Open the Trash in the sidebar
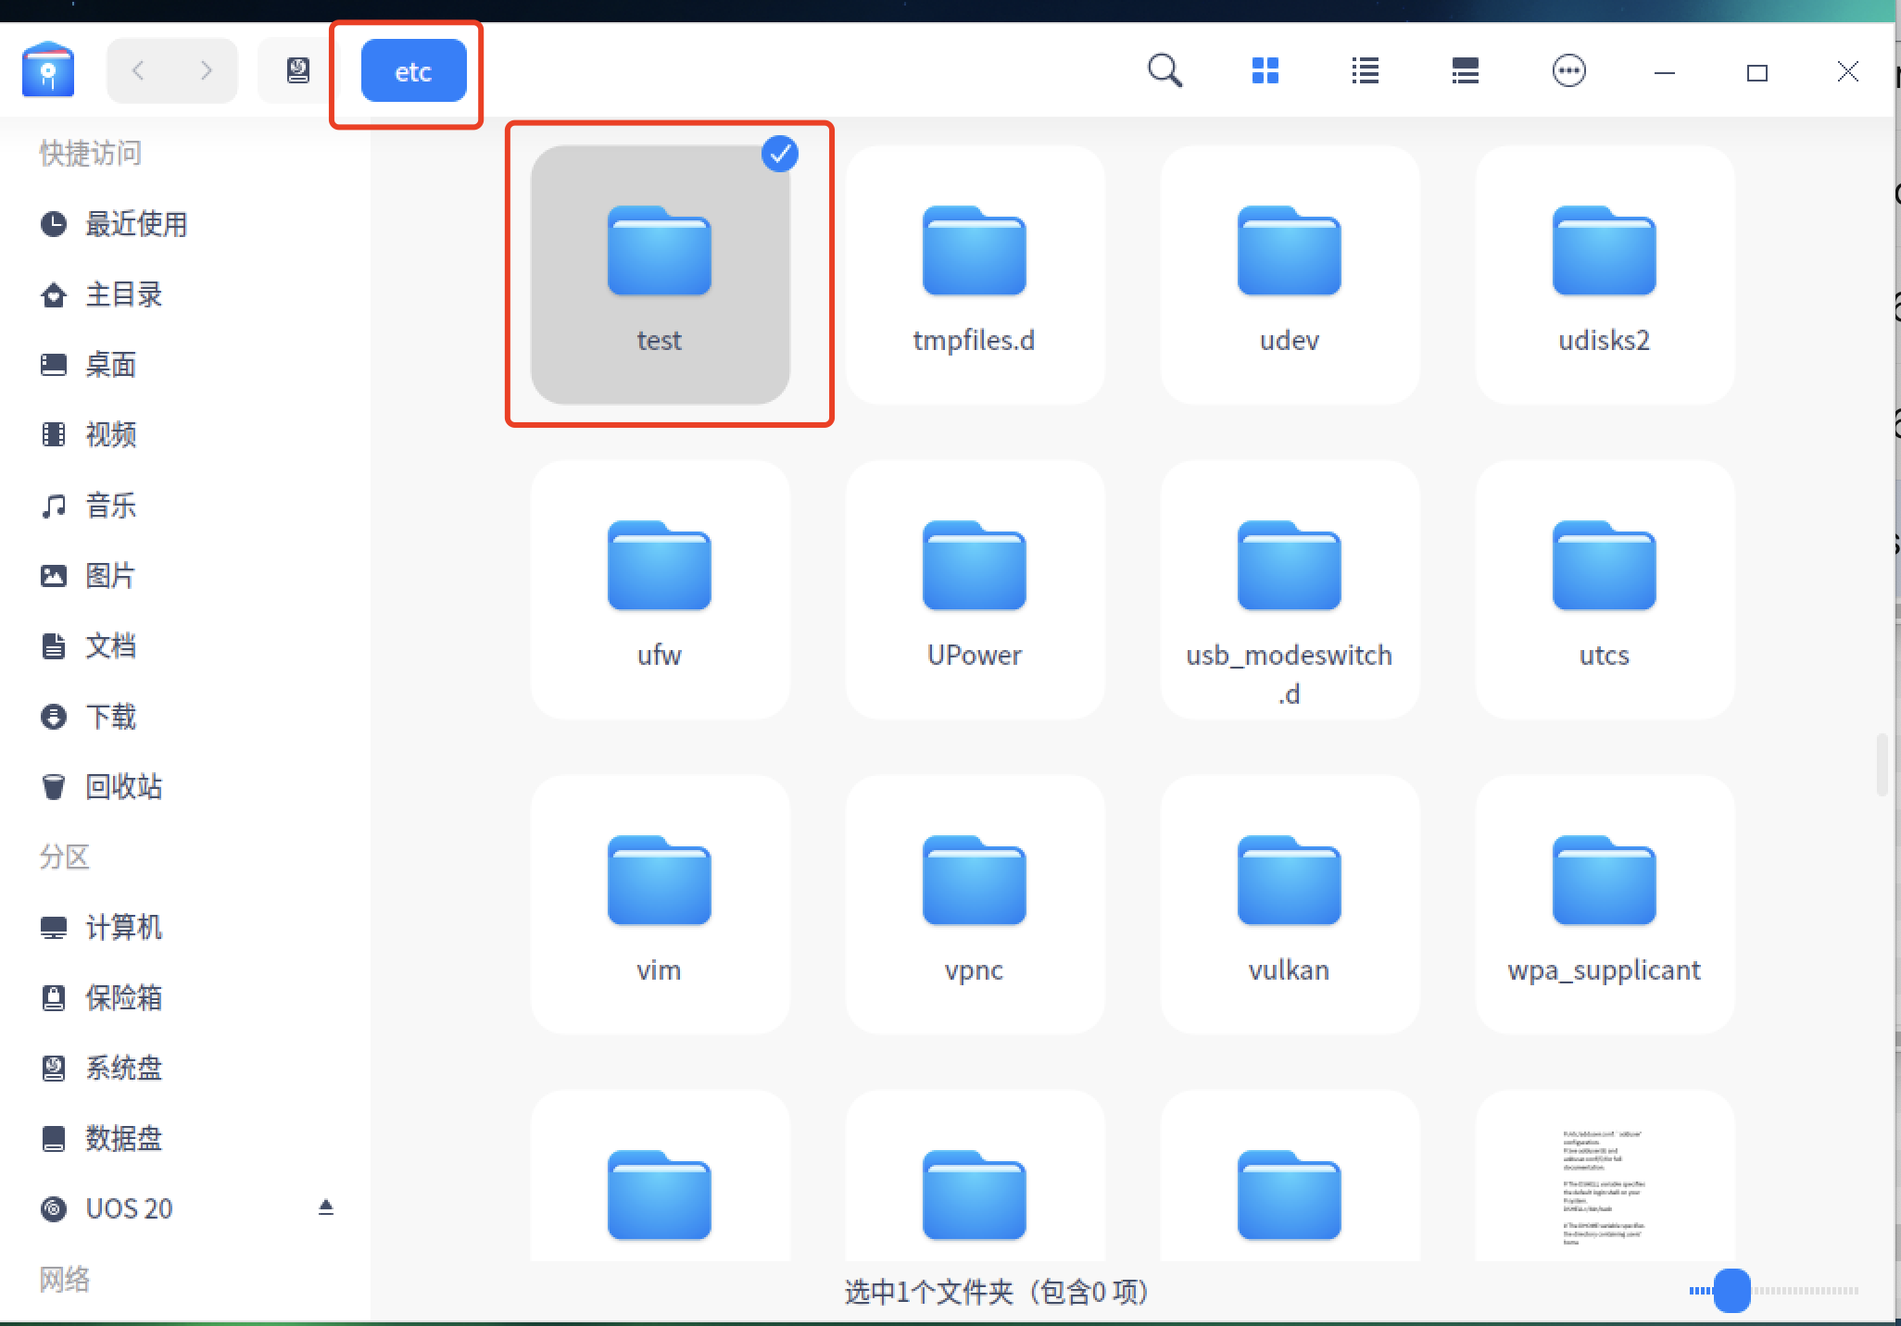The image size is (1901, 1326). [x=122, y=787]
